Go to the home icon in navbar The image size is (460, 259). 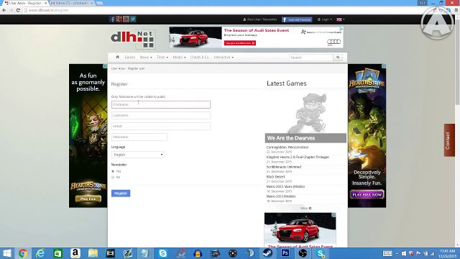[x=118, y=58]
